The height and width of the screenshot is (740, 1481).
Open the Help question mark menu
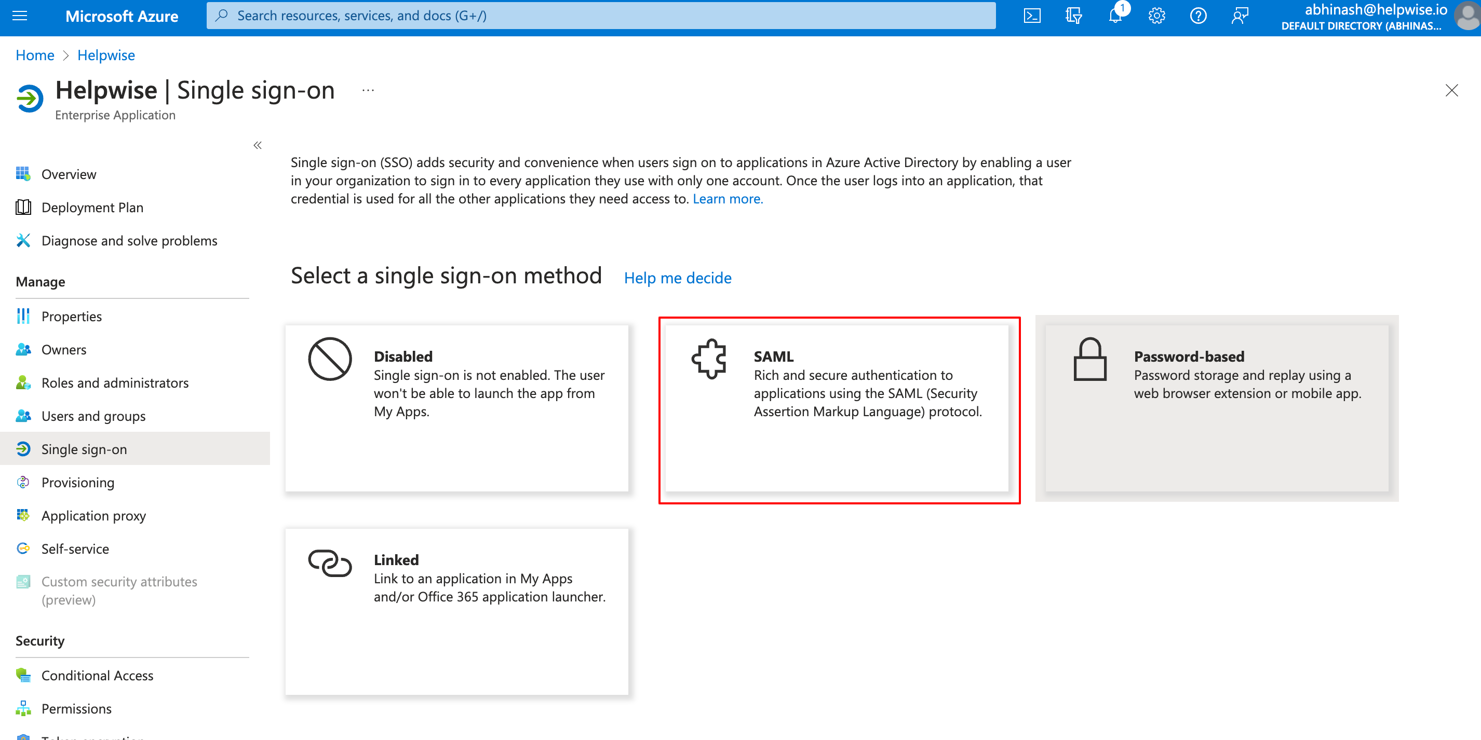pos(1198,16)
